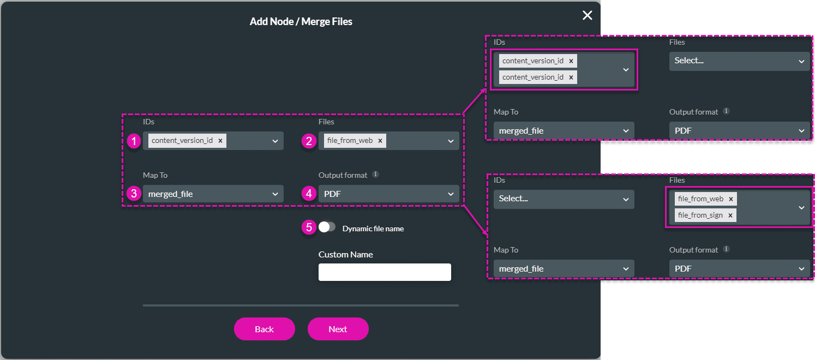
Task: Expand the Map To dropdown in top-right panel
Action: pos(564,130)
